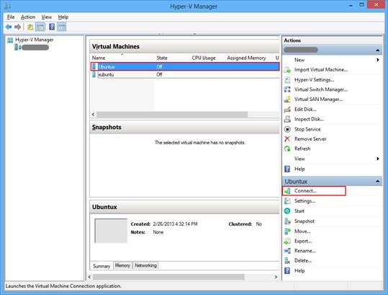Click Inspect Disk... action
This screenshot has width=388, height=295.
(309, 119)
